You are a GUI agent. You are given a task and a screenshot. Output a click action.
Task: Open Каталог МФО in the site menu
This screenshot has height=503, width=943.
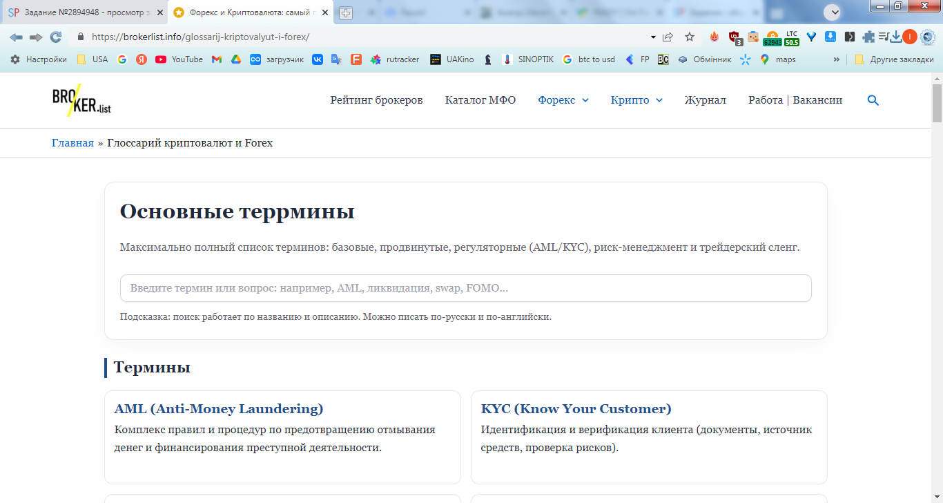(480, 100)
